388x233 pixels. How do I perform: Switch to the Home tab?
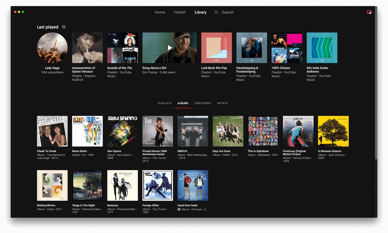(x=160, y=12)
